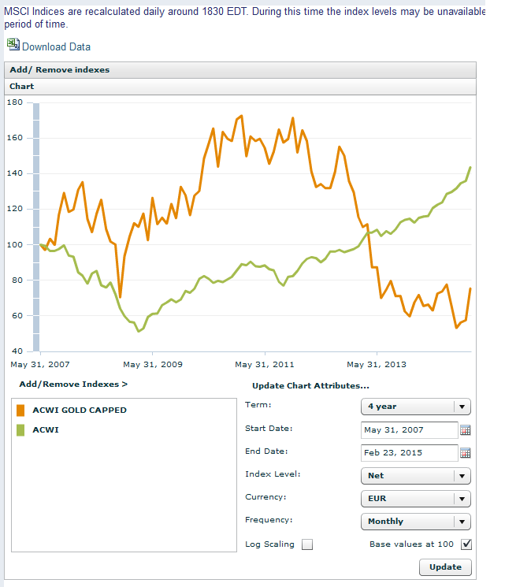Image resolution: width=505 pixels, height=587 pixels.
Task: Click into the End Date input field
Action: [x=408, y=453]
